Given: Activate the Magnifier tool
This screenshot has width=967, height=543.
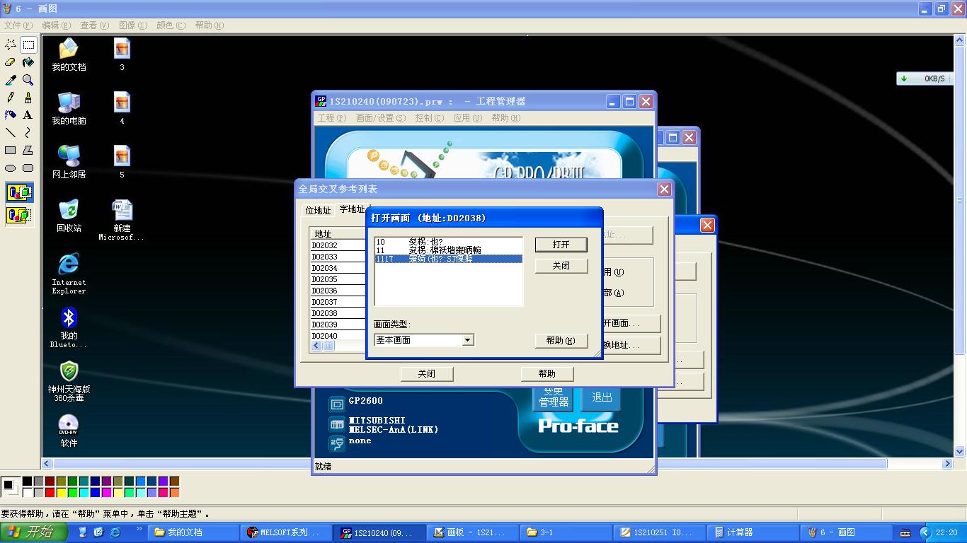Looking at the screenshot, I should [28, 80].
